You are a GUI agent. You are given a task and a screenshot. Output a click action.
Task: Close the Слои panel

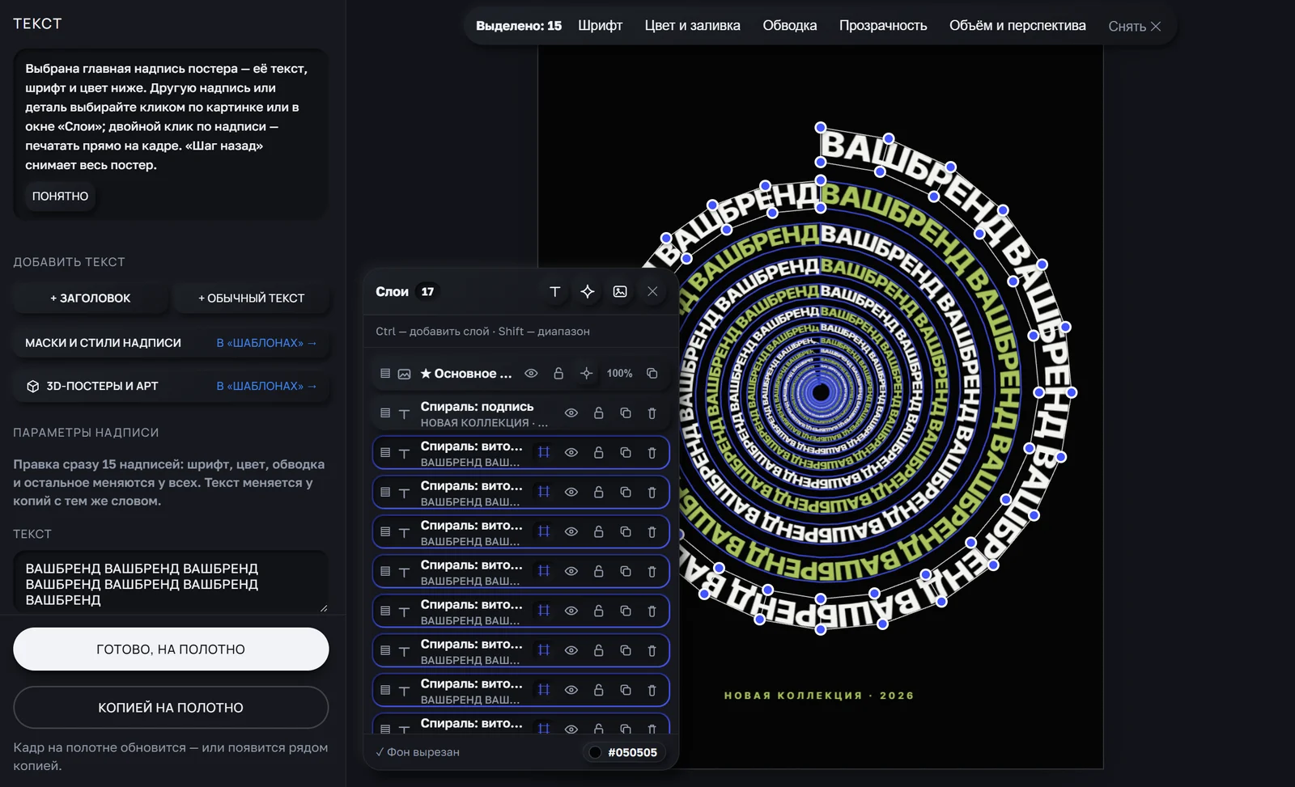click(x=652, y=292)
